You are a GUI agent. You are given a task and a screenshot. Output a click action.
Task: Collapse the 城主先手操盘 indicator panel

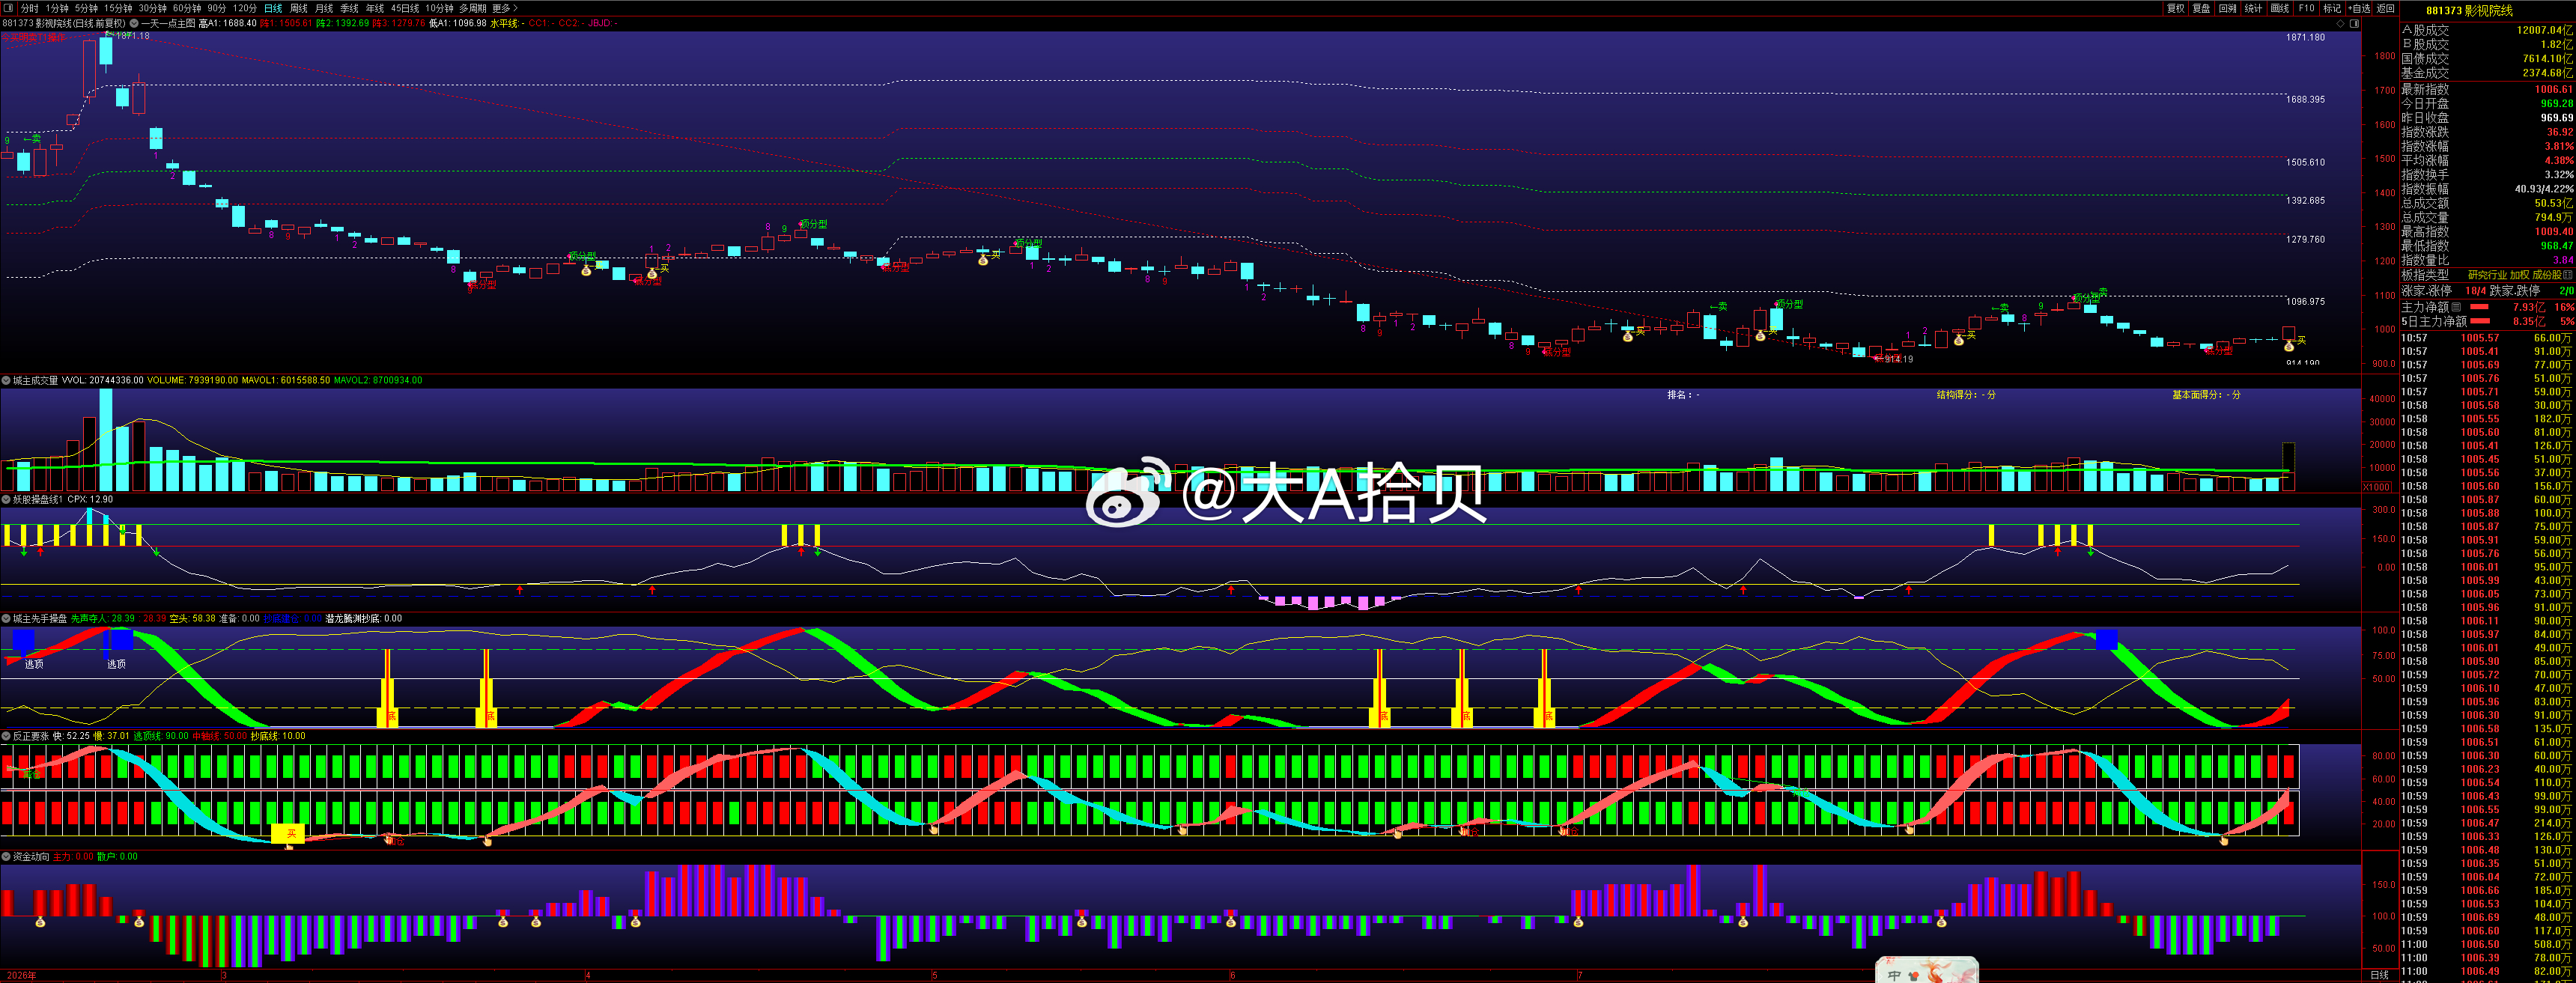6,618
